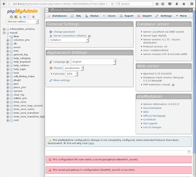The image size is (196, 177).
Task: Open the Pocket icon in browser toolbar
Action: (x=170, y=4)
